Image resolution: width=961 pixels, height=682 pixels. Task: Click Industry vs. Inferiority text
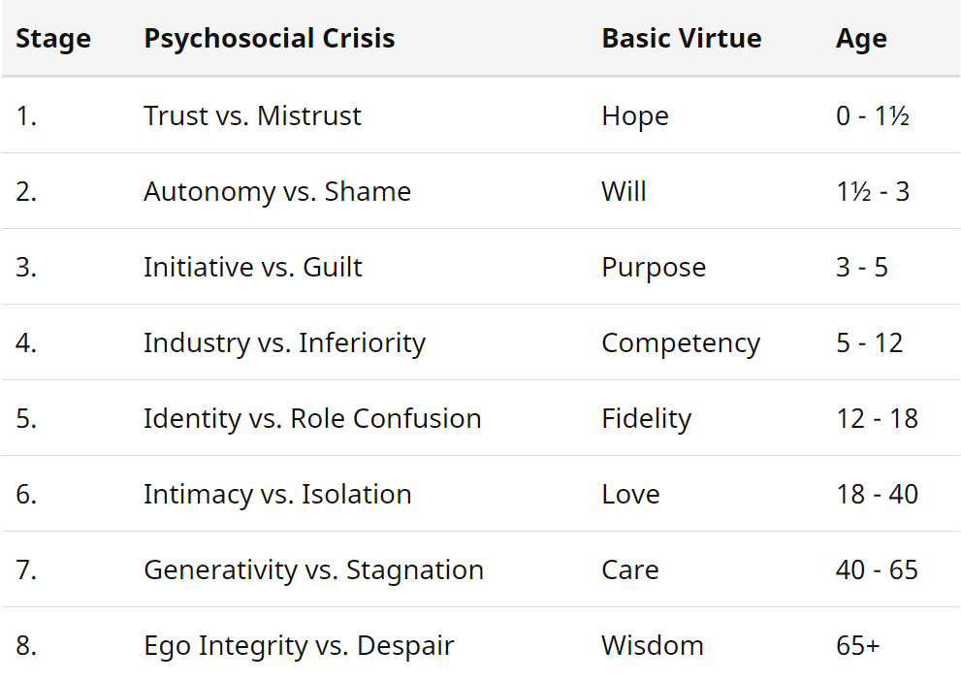pos(284,343)
